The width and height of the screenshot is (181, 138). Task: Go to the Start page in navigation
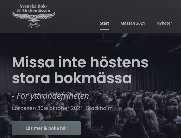coord(104,23)
